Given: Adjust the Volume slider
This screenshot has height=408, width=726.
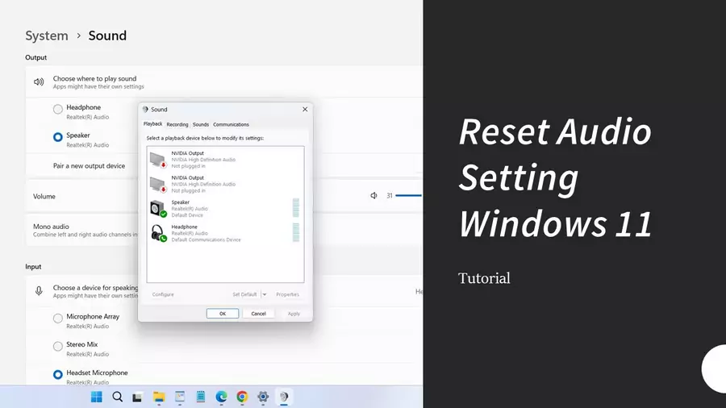Looking at the screenshot, I should pos(409,196).
